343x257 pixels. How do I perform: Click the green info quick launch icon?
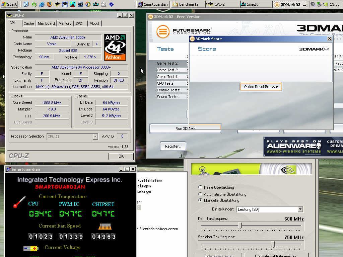coord(34,4)
